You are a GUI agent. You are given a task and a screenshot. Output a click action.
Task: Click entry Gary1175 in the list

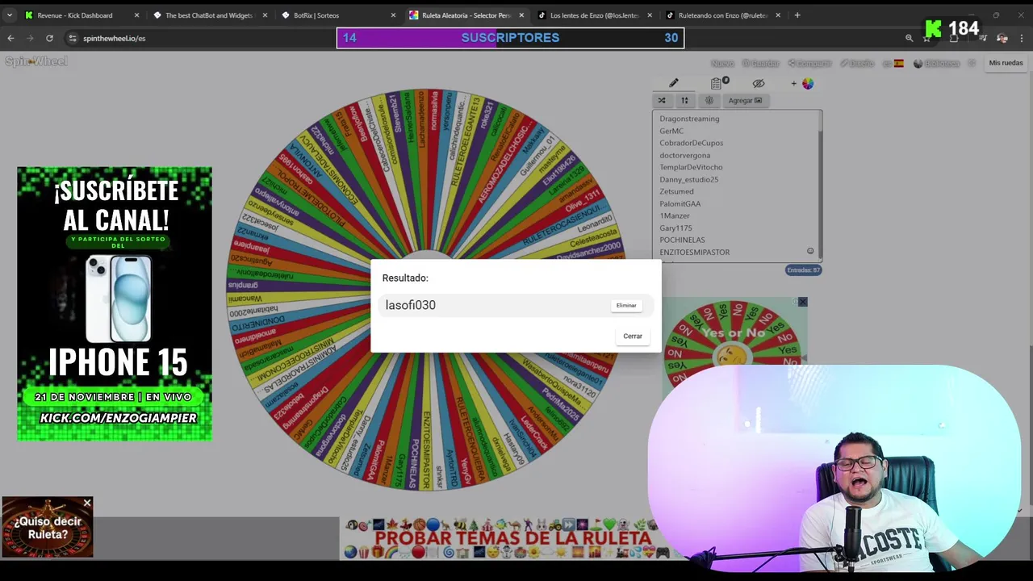click(675, 228)
